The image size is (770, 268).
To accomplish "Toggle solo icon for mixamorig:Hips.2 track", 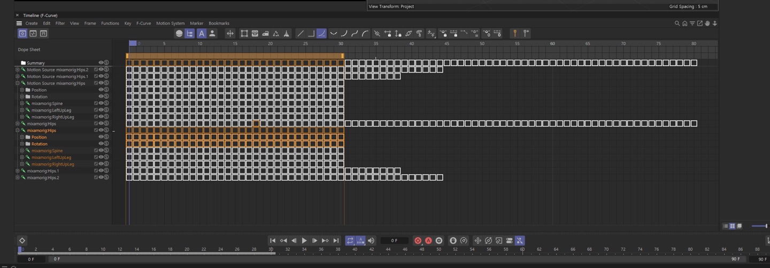I will (x=106, y=178).
